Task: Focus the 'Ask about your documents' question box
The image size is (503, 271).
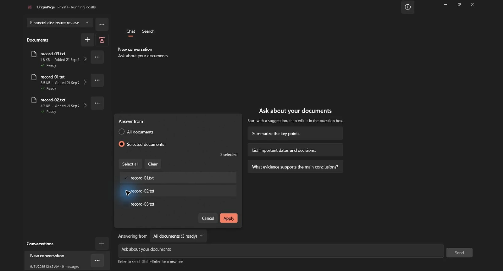Action: (x=281, y=251)
